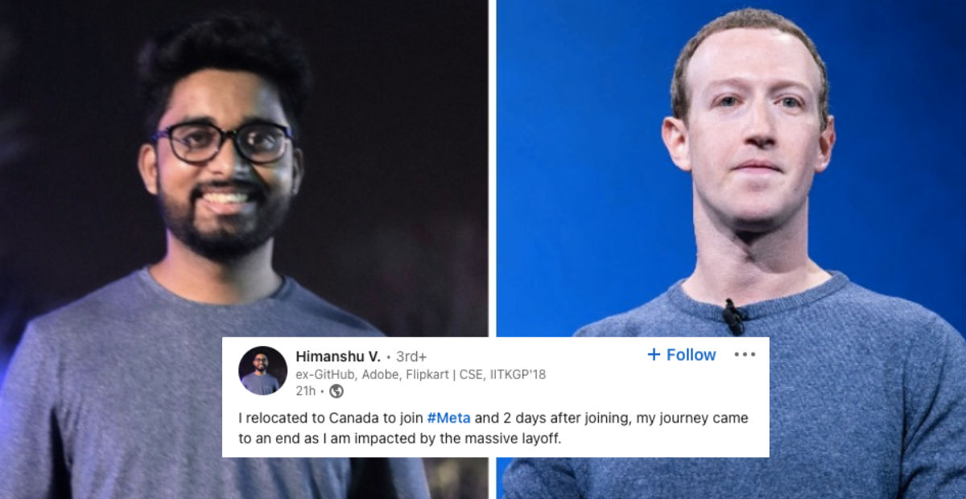Image resolution: width=966 pixels, height=499 pixels.
Task: Open the three-dot more options menu
Action: point(745,355)
